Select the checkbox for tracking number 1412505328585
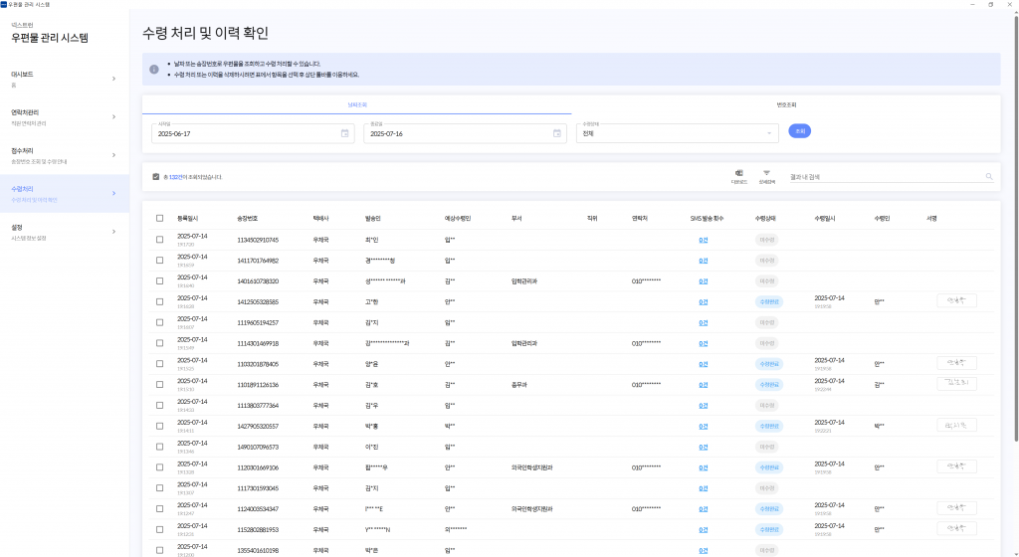Image resolution: width=1019 pixels, height=557 pixels. coord(160,300)
